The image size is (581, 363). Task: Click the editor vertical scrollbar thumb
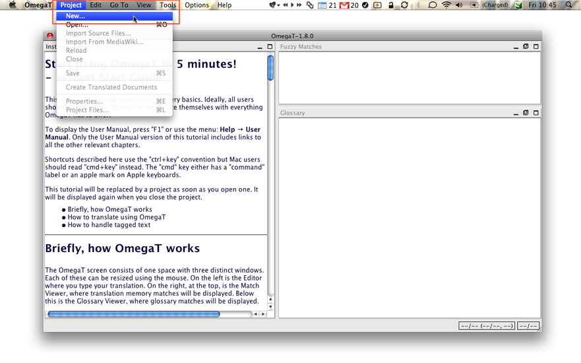271,67
